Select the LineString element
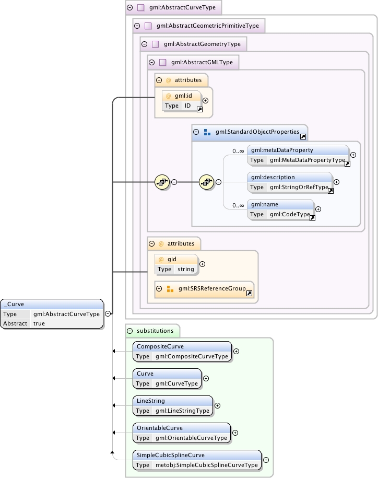The image size is (378, 478). coord(173,405)
